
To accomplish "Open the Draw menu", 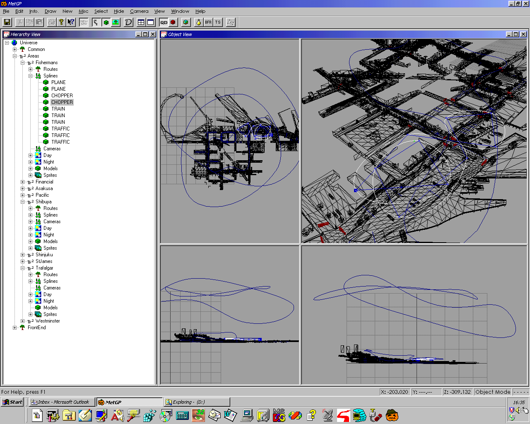I will [x=50, y=11].
